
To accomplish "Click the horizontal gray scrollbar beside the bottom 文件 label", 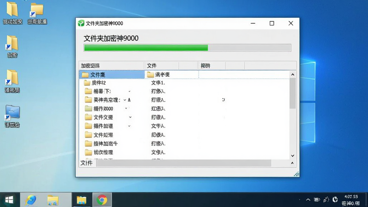I will click(x=184, y=163).
